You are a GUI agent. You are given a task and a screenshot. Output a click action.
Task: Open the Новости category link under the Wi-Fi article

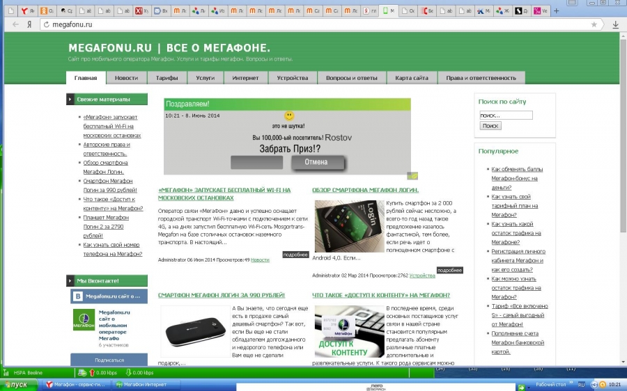(x=260, y=260)
